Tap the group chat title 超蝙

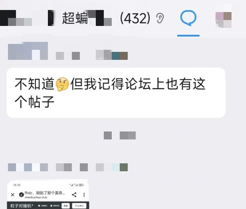[x=75, y=18]
